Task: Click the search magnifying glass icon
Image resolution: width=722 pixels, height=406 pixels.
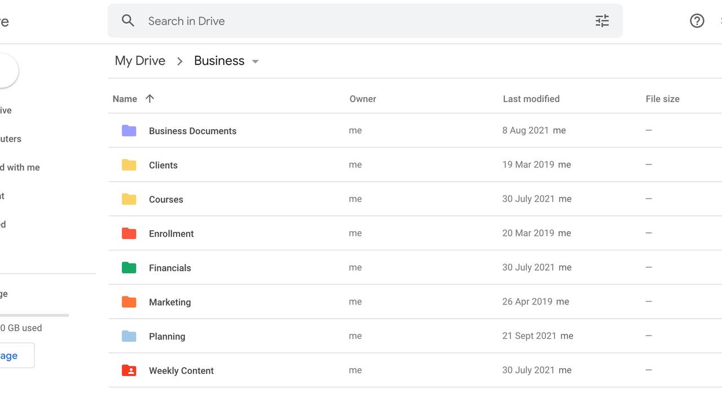Action: coord(128,20)
